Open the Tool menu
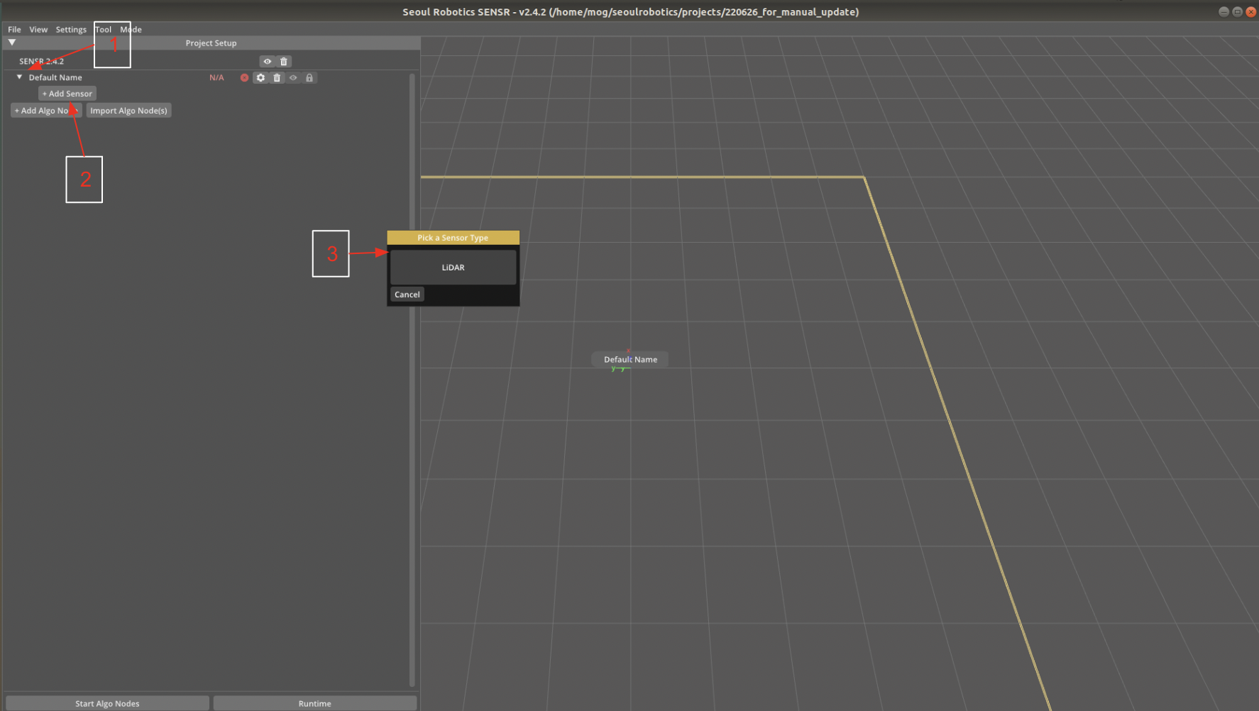This screenshot has height=711, width=1259. tap(104, 29)
